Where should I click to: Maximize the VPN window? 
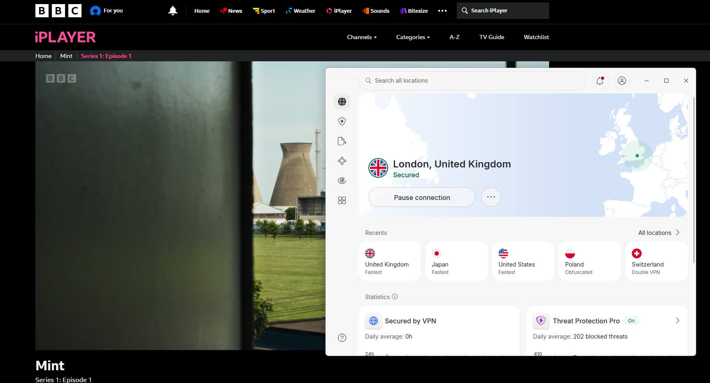click(666, 81)
